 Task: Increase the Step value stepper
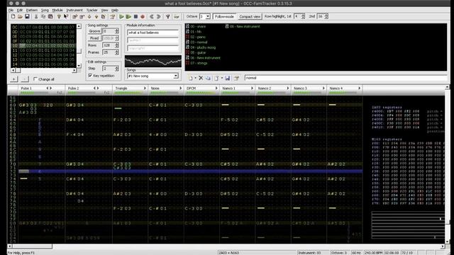point(116,67)
